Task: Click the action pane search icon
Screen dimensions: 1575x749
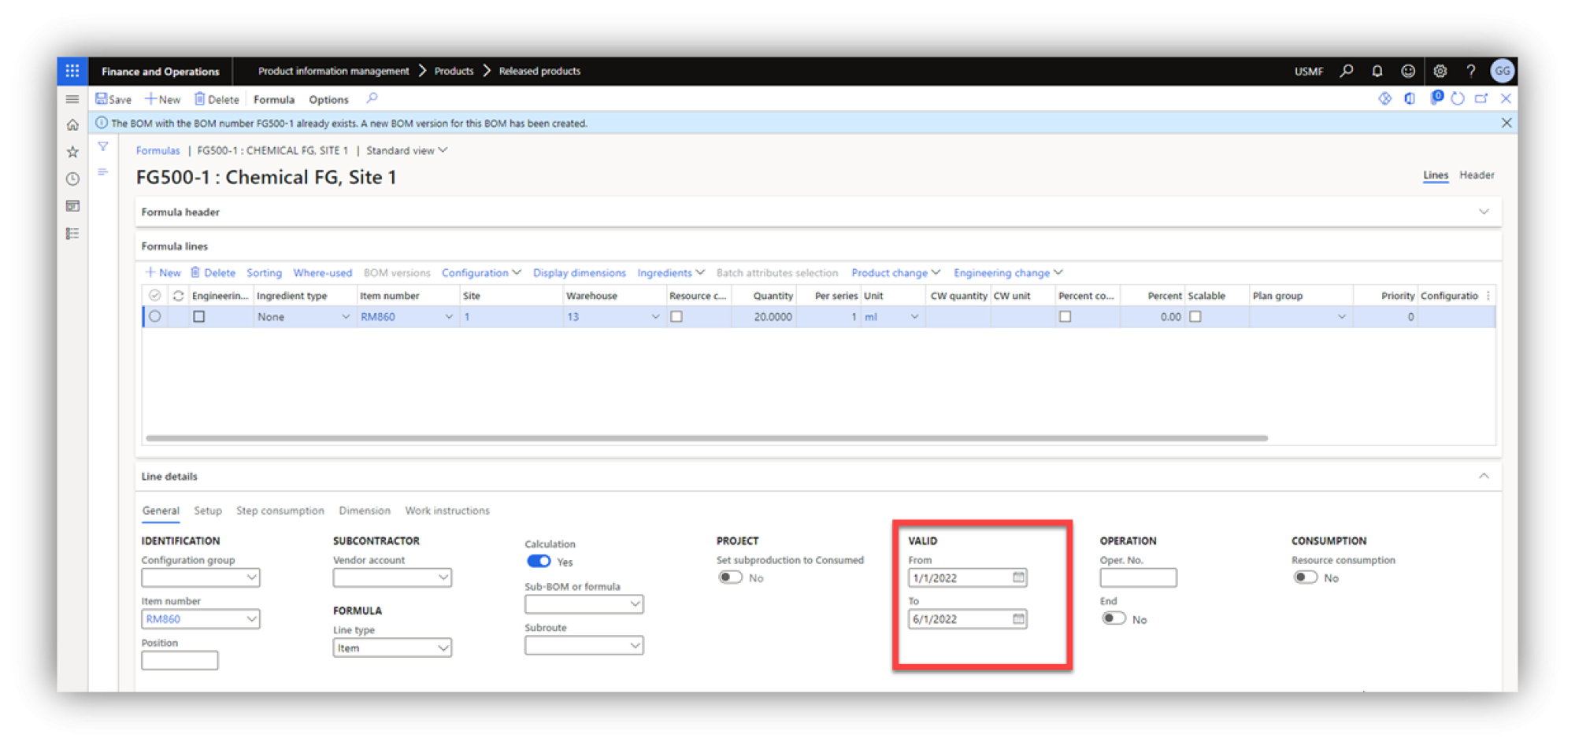Action: coord(372,99)
